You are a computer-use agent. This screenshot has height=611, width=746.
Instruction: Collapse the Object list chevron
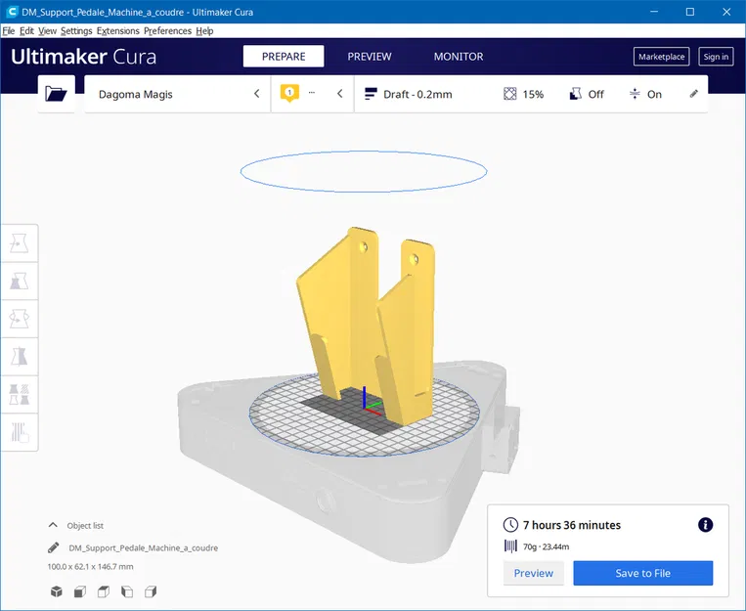pyautogui.click(x=53, y=525)
